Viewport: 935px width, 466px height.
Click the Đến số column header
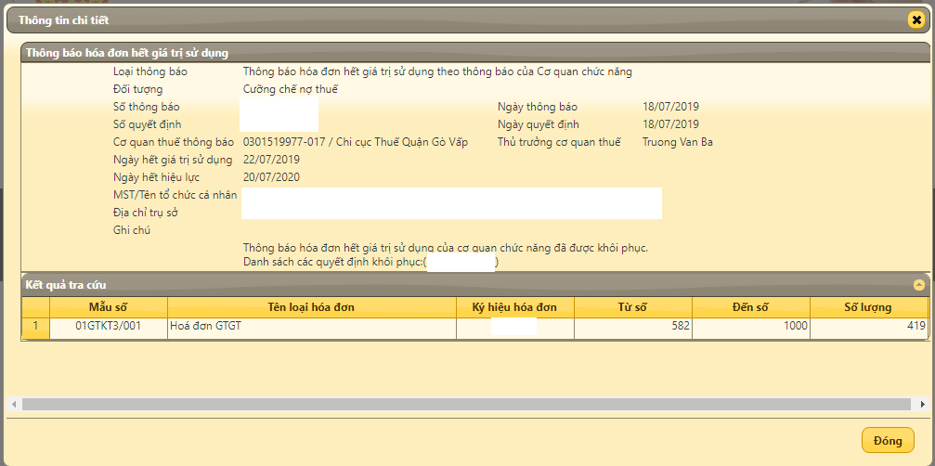click(x=751, y=307)
